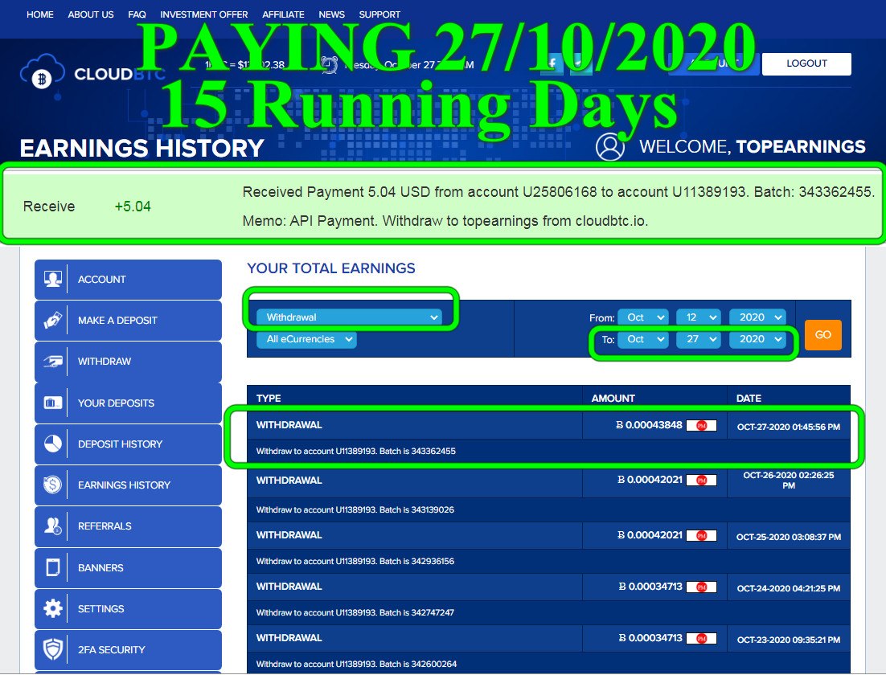Image resolution: width=886 pixels, height=675 pixels.
Task: Click the AMOUNT column header
Action: click(613, 399)
